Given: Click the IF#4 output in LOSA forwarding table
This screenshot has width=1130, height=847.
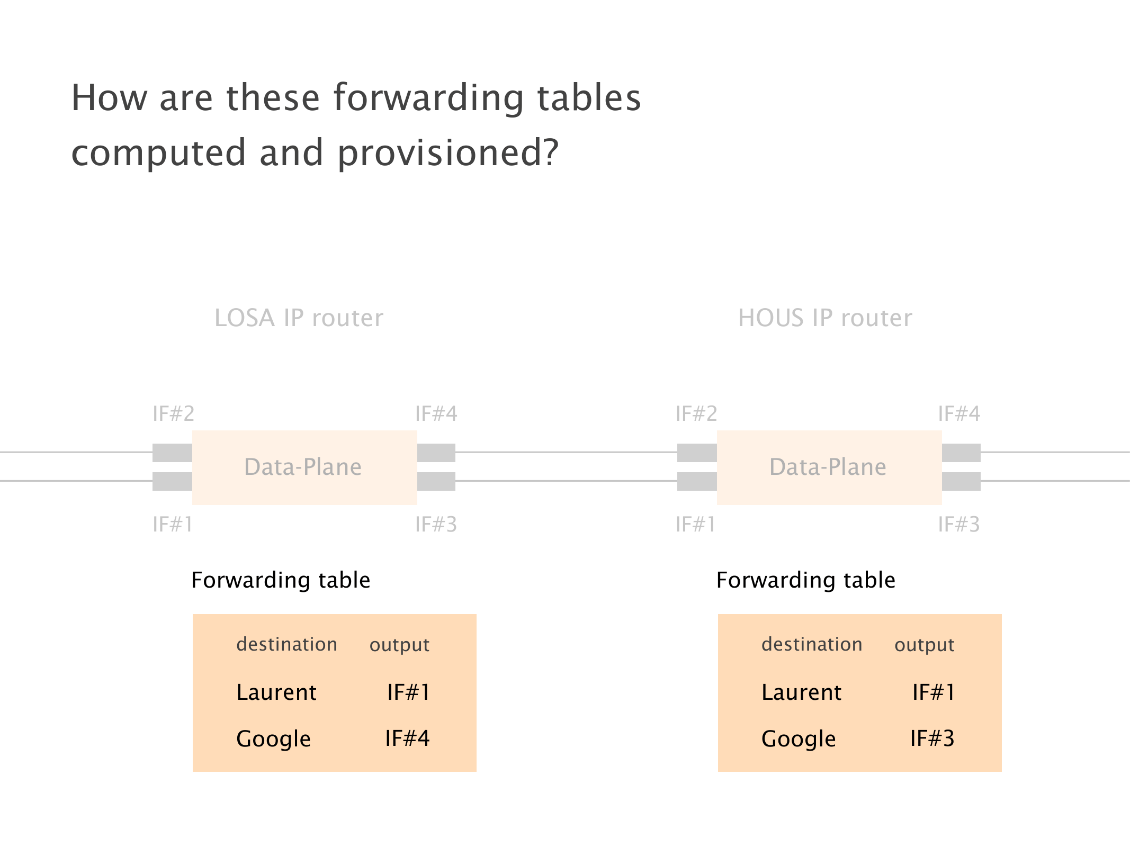Looking at the screenshot, I should [x=407, y=738].
